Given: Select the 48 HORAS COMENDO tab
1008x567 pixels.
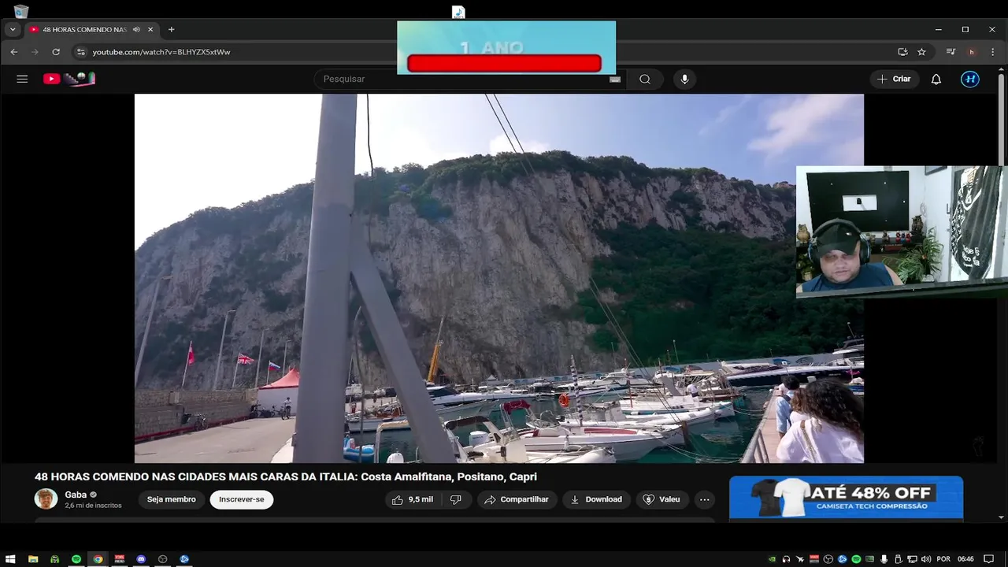Looking at the screenshot, I should click(91, 29).
